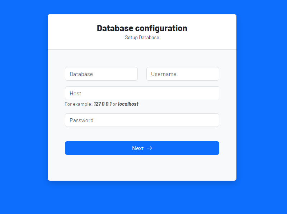Click the "For example:" helper label
This screenshot has width=287, height=214.
click(78, 104)
